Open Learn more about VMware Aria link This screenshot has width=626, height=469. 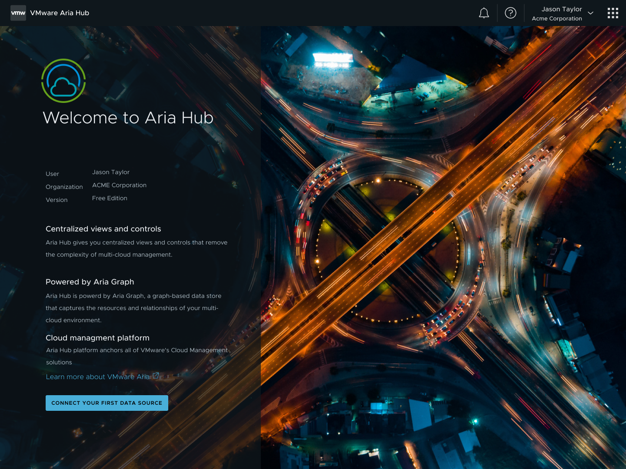[x=98, y=377]
